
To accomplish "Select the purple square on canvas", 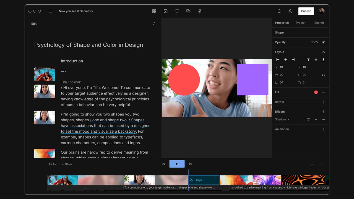I will click(253, 80).
